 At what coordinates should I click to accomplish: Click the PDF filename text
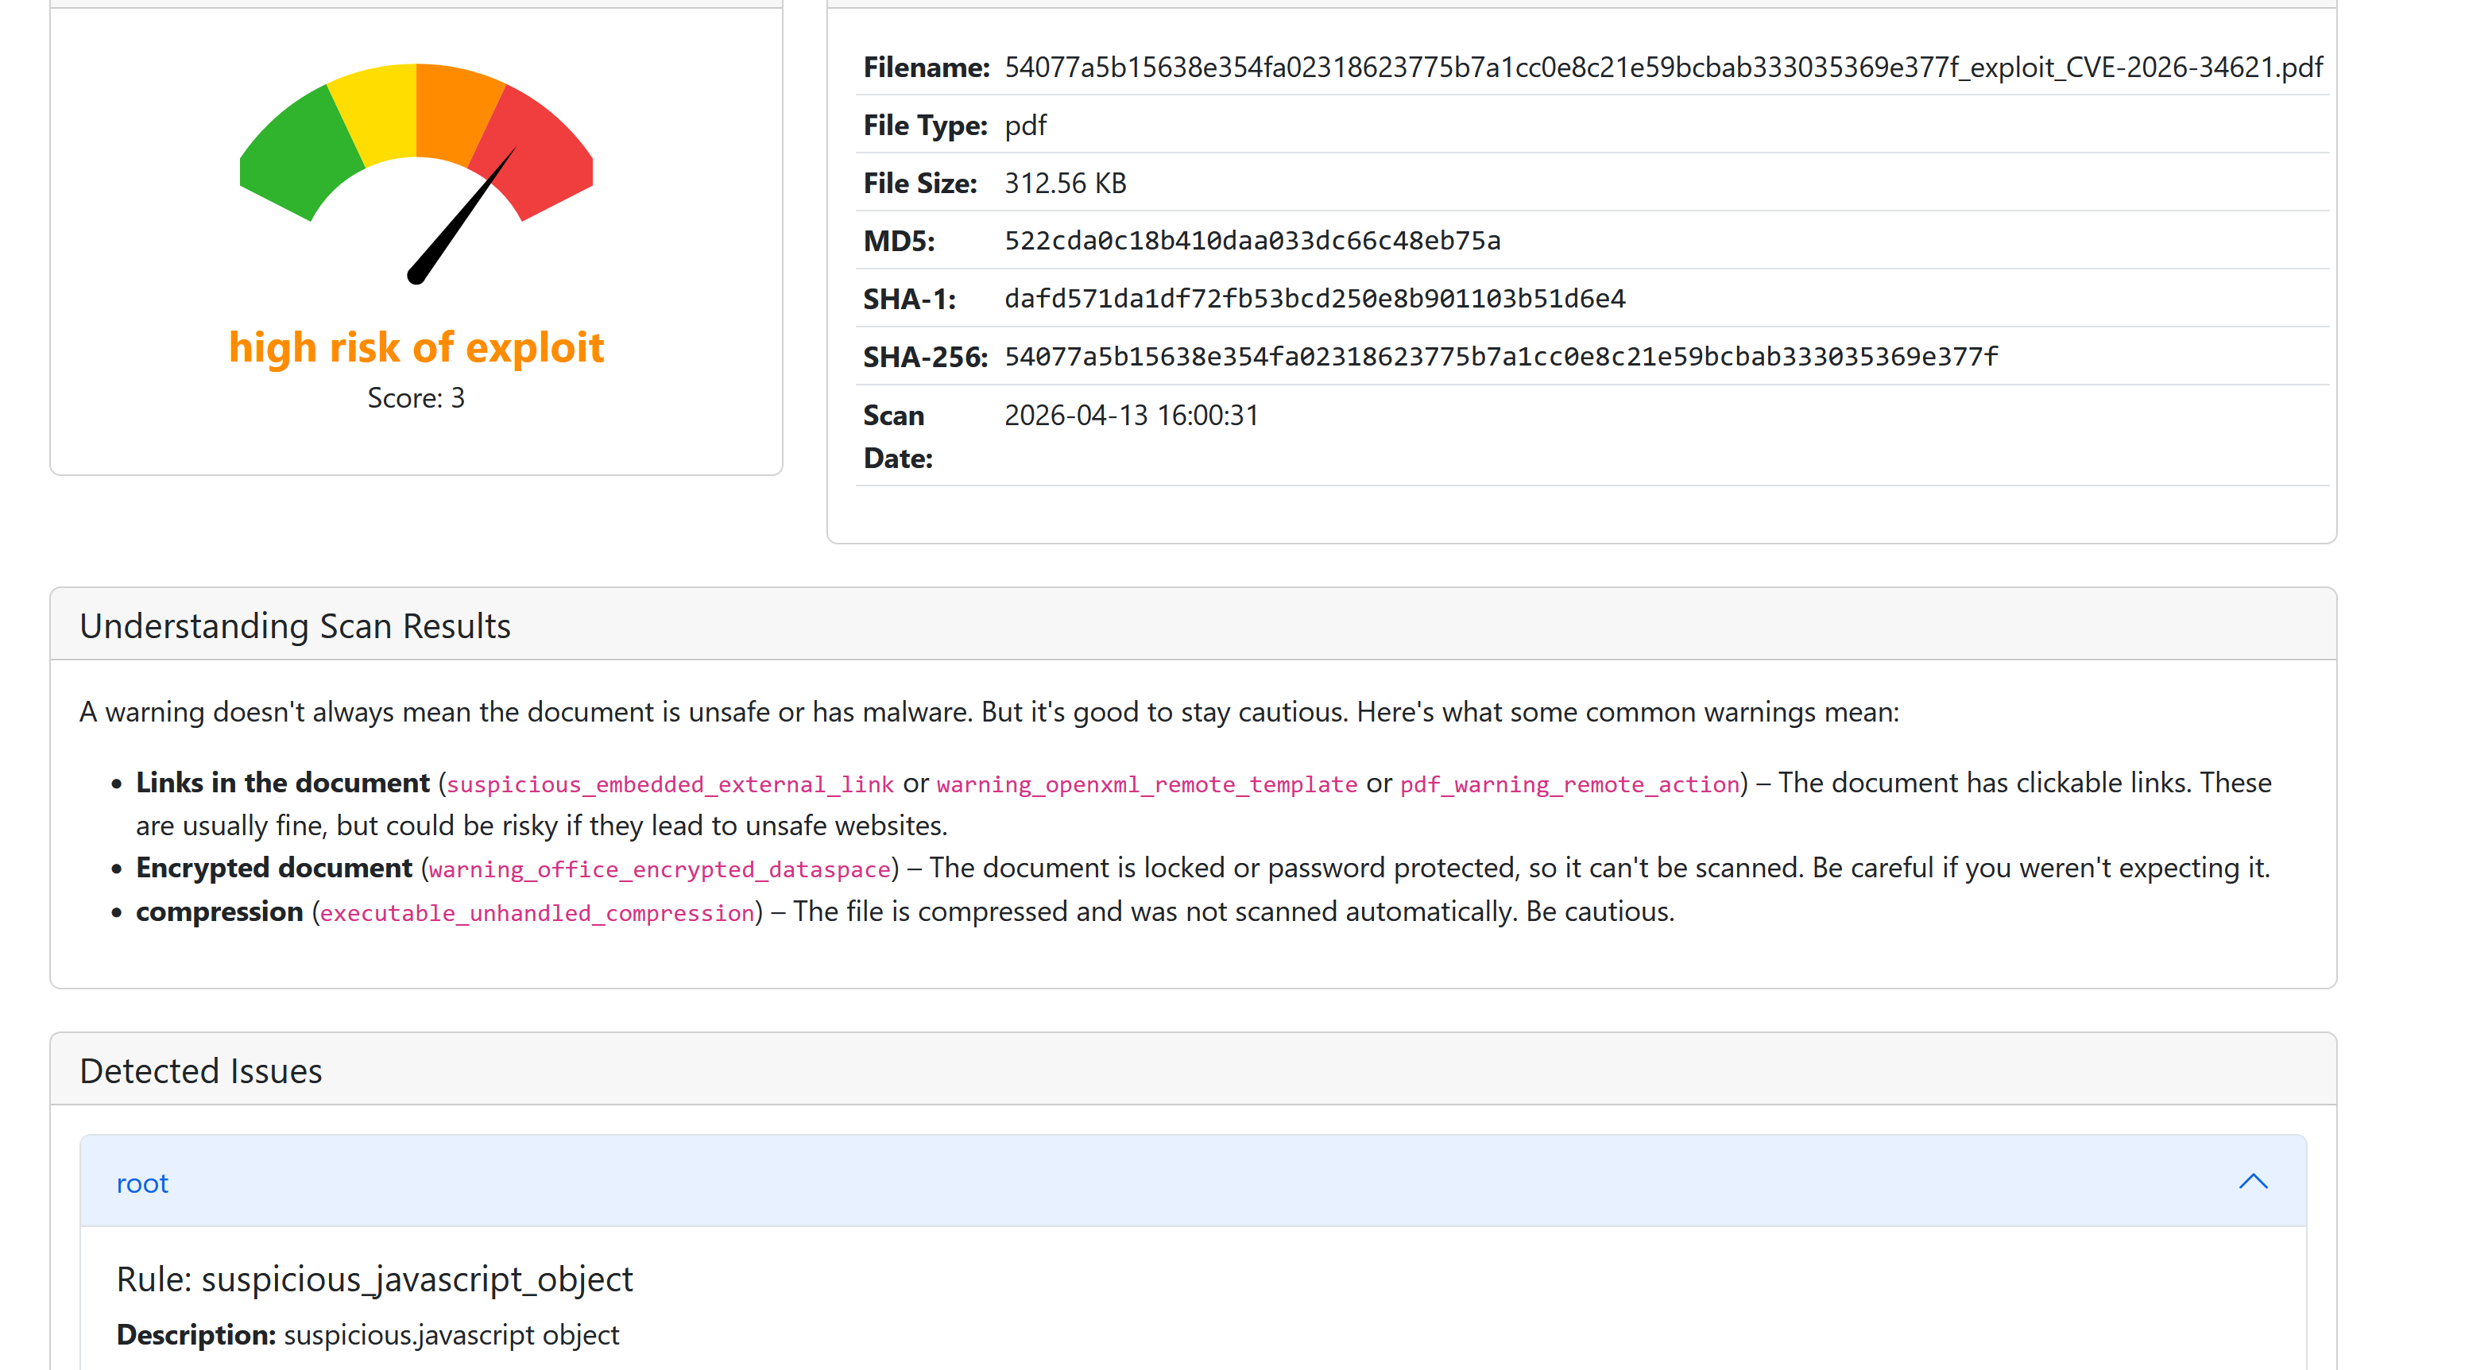tap(1663, 67)
